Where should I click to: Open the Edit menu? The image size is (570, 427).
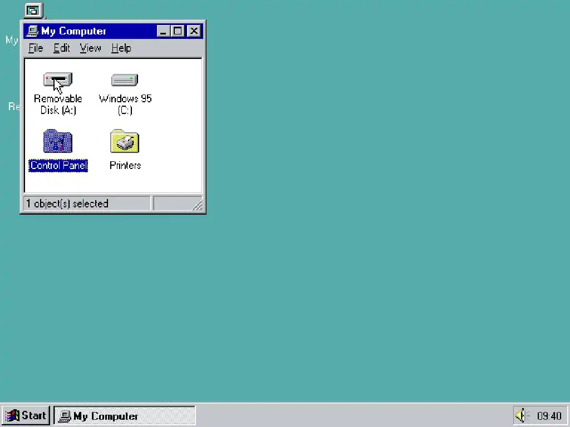(61, 48)
